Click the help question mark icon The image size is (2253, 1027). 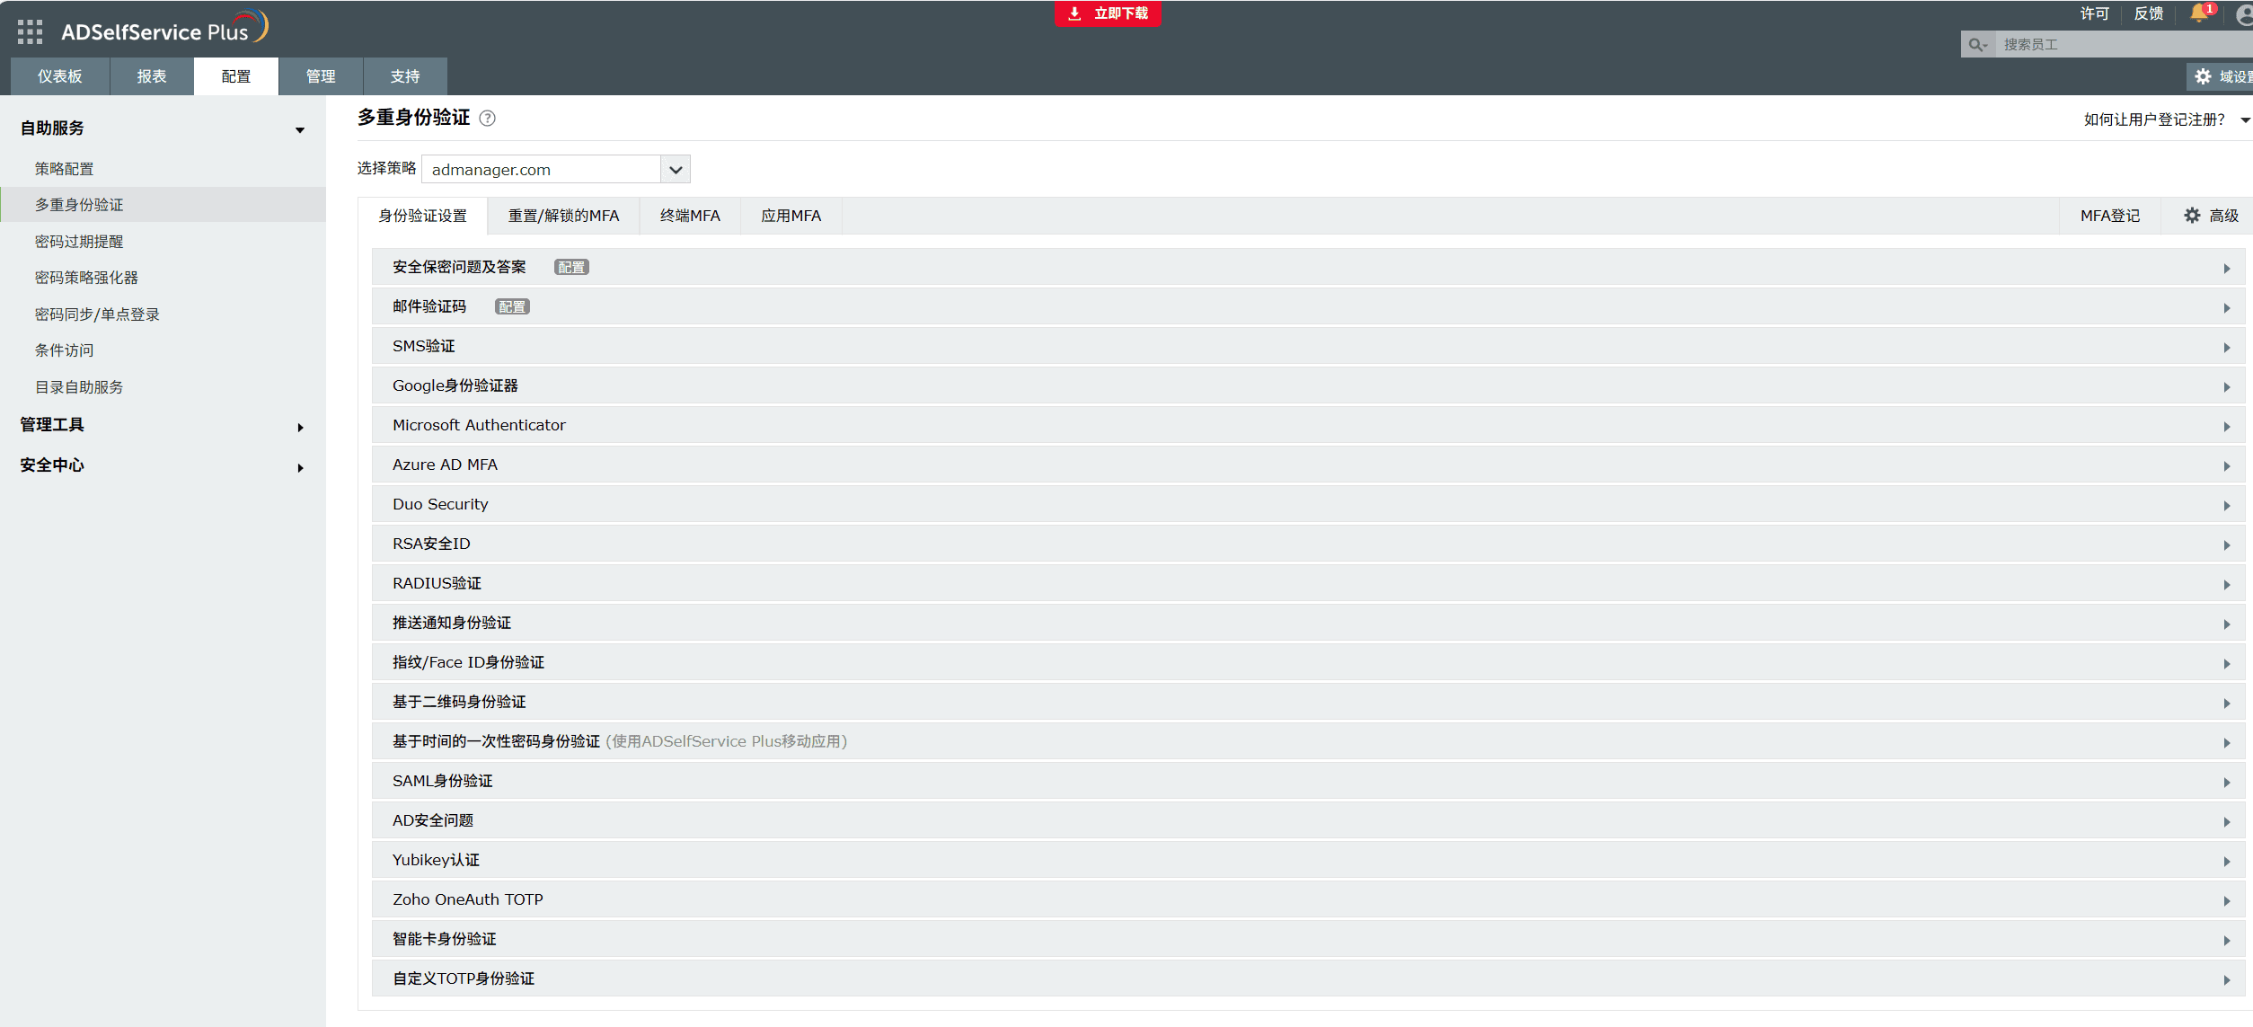488,119
